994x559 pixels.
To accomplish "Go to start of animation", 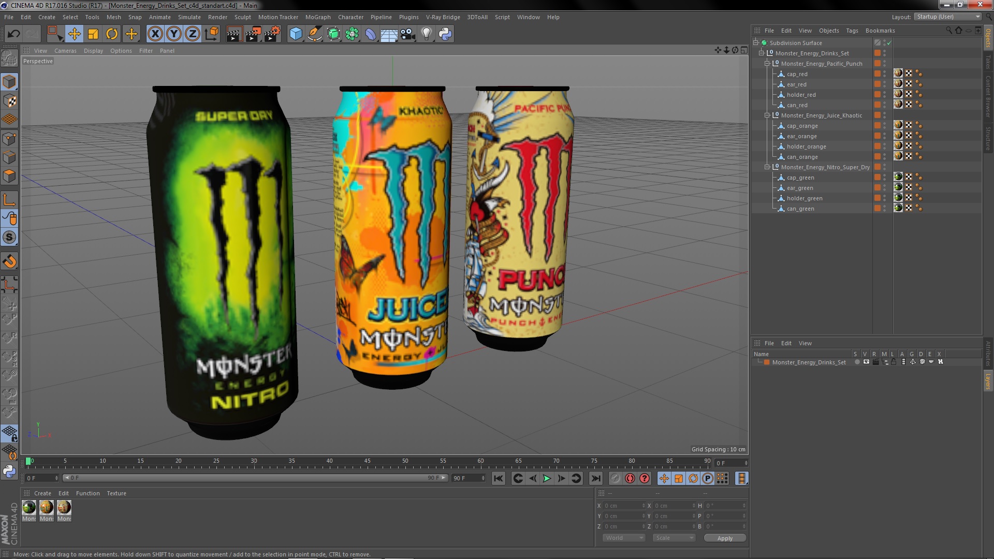I will (499, 479).
